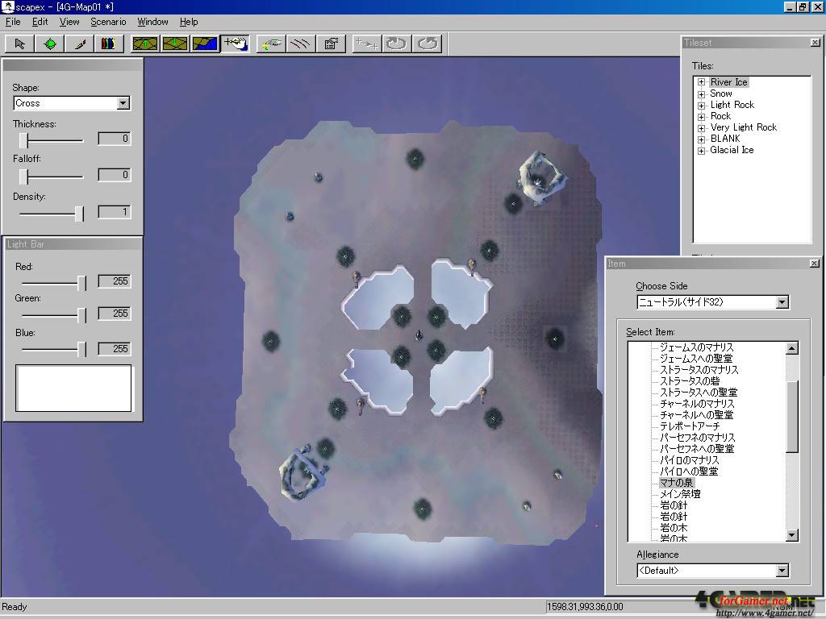Viewport: 826px width, 619px height.
Task: Open the Scenario menu
Action: pyautogui.click(x=108, y=22)
